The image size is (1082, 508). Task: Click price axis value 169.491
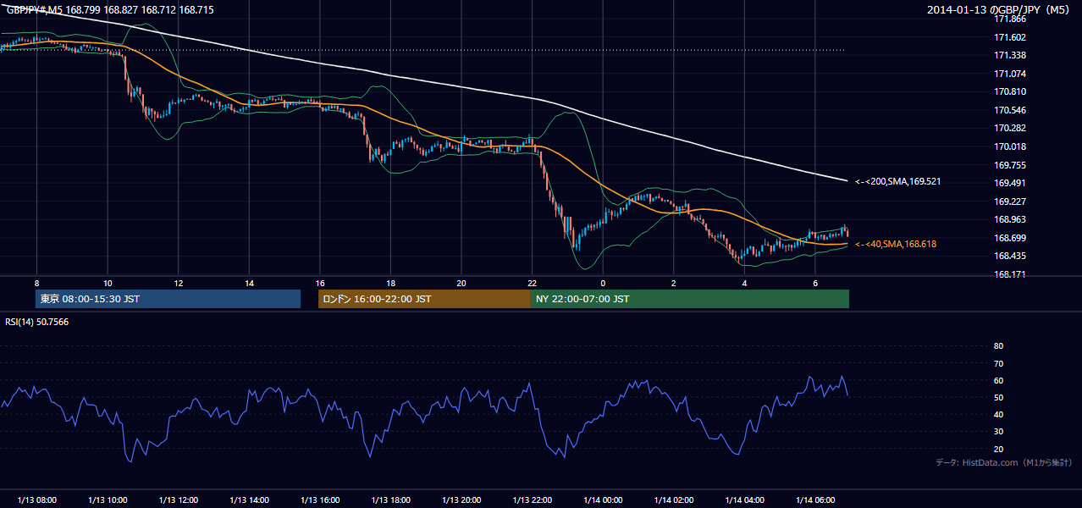tap(1009, 183)
